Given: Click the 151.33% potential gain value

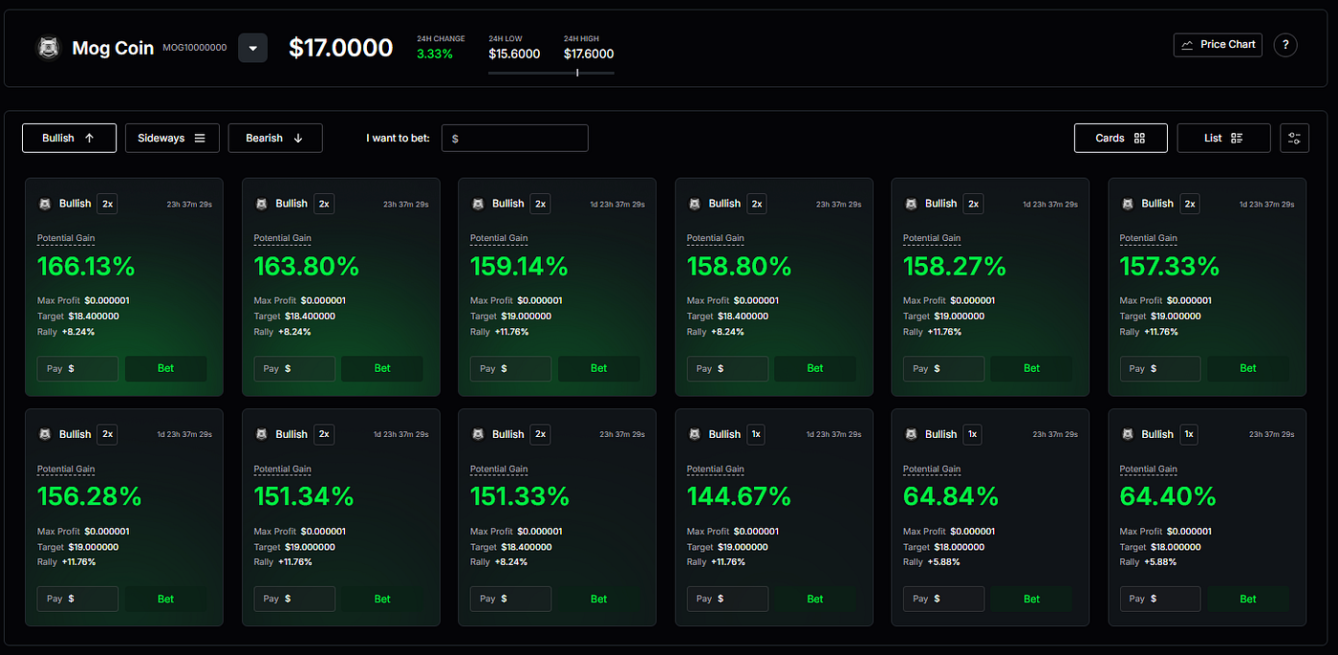Looking at the screenshot, I should [x=520, y=496].
